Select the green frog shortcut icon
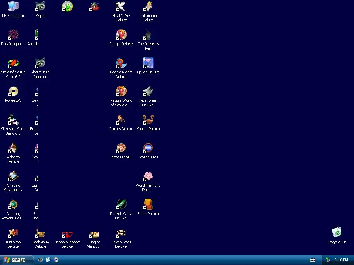 67,6
